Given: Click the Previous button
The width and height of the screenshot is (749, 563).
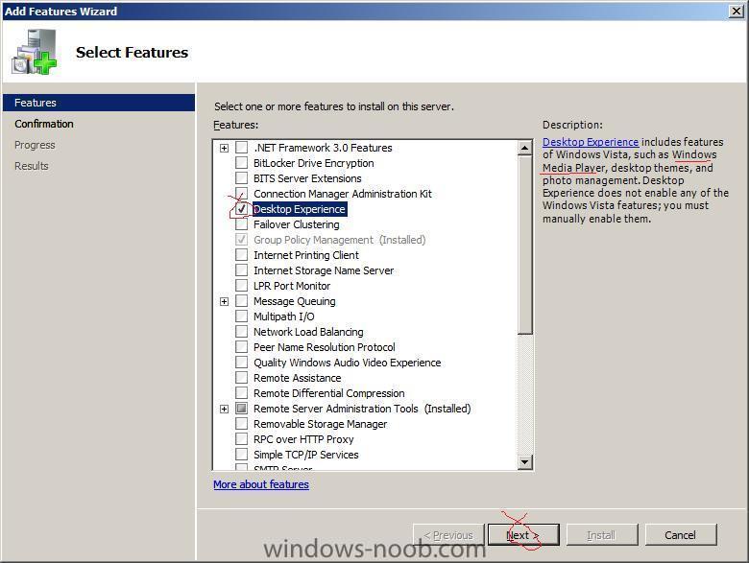Looking at the screenshot, I should [x=448, y=535].
